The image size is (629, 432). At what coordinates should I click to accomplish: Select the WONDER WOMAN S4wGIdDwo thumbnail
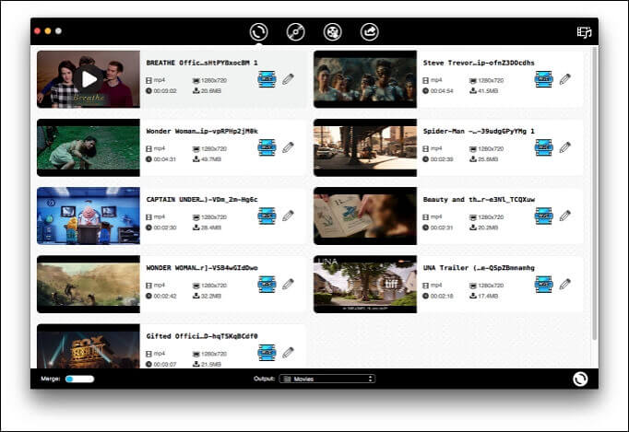89,284
